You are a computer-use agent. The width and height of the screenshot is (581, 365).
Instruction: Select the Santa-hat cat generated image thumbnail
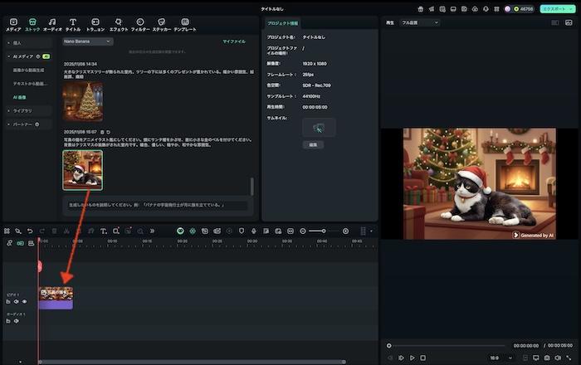[82, 169]
